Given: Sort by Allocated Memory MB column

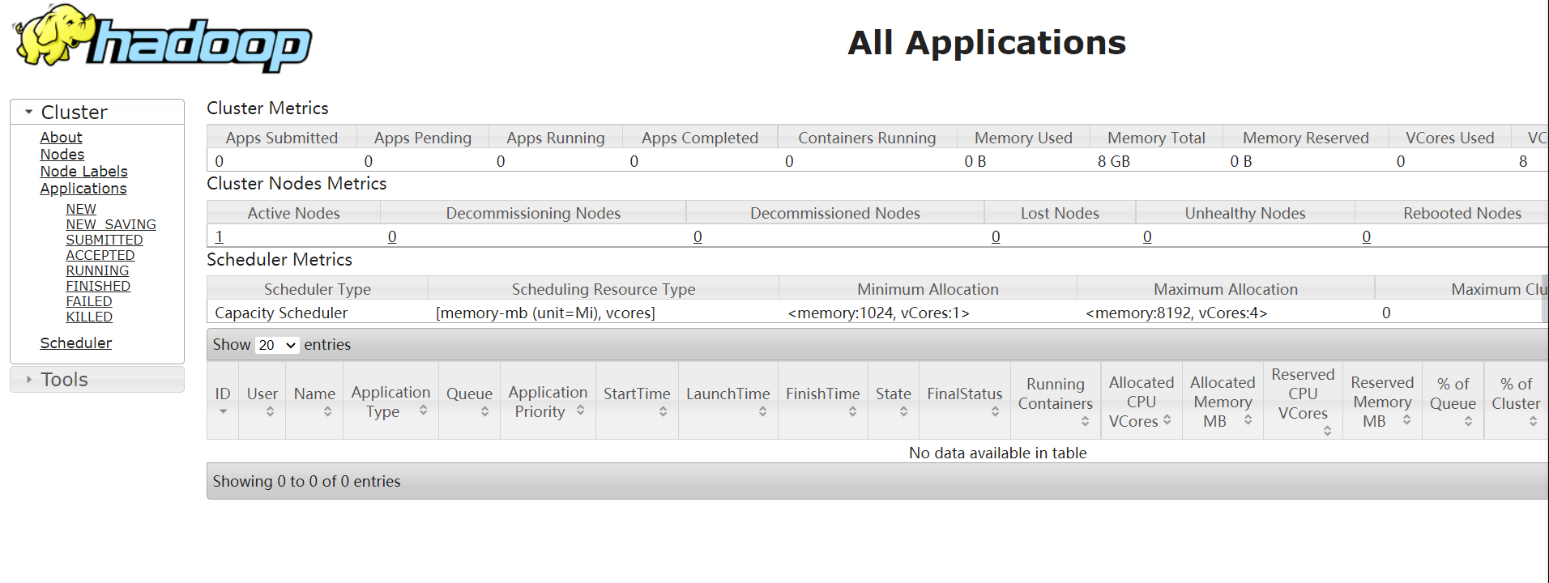Looking at the screenshot, I should [x=1223, y=401].
